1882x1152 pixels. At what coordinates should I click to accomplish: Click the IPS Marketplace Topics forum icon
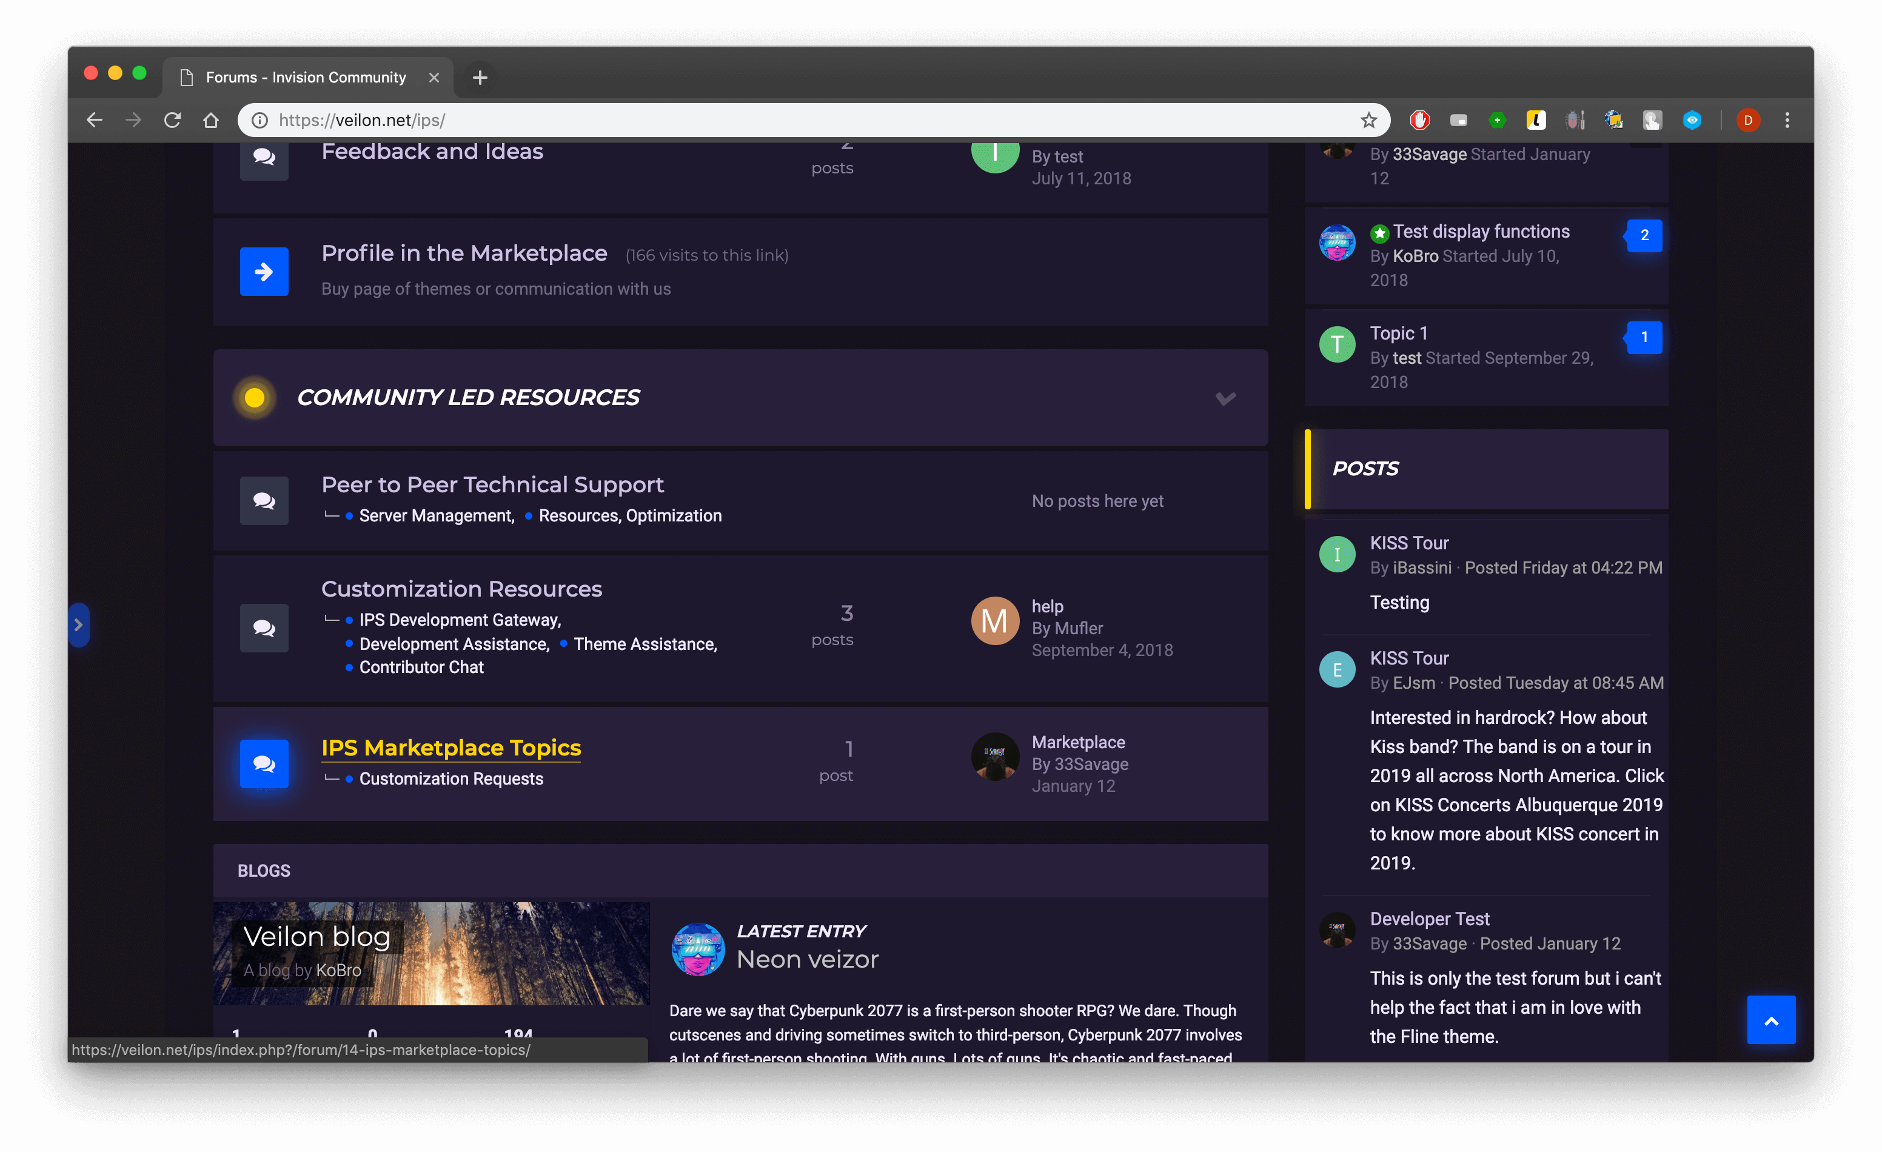(264, 763)
